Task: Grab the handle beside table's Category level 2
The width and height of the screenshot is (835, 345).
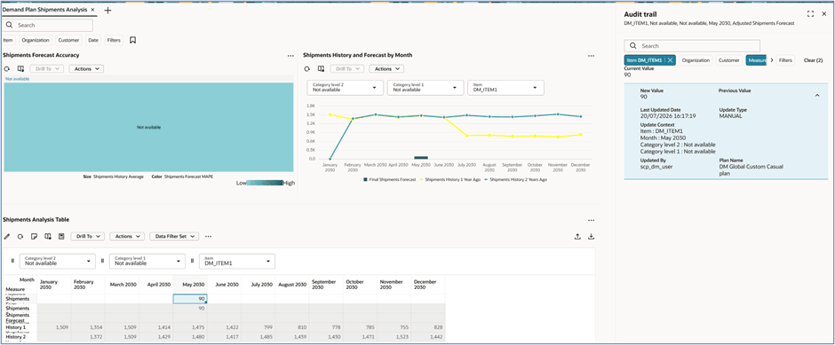Action: click(x=12, y=261)
